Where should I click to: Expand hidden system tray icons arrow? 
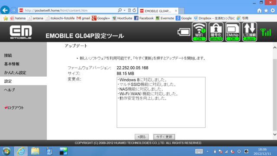click(x=208, y=151)
